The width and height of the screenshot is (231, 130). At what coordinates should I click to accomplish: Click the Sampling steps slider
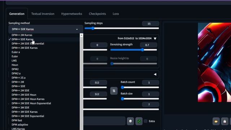click(x=122, y=28)
